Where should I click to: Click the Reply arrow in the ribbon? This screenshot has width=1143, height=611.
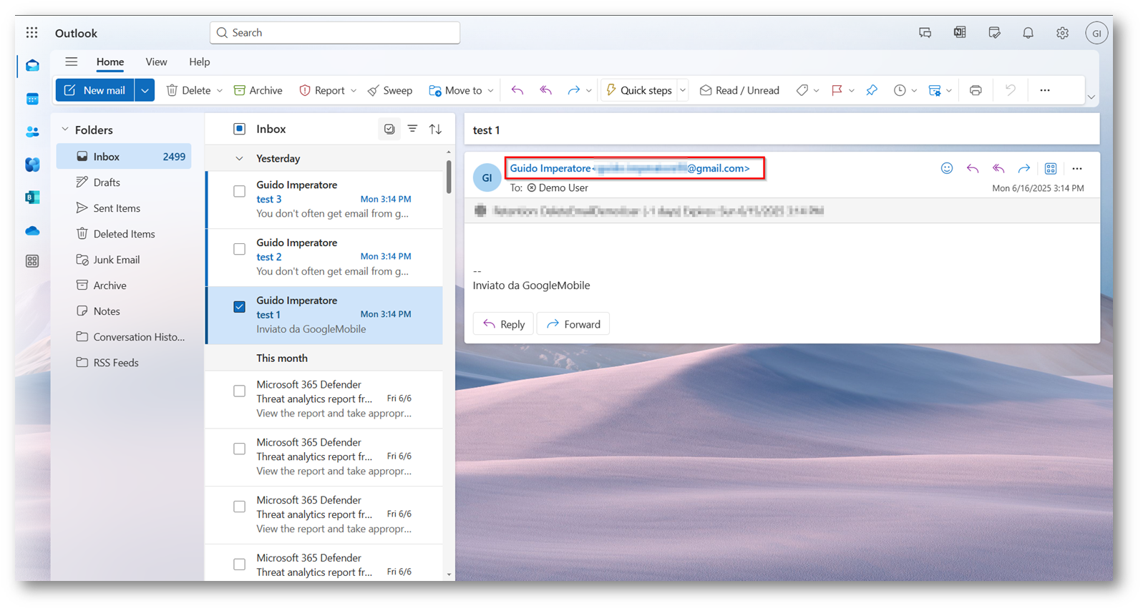coord(517,90)
